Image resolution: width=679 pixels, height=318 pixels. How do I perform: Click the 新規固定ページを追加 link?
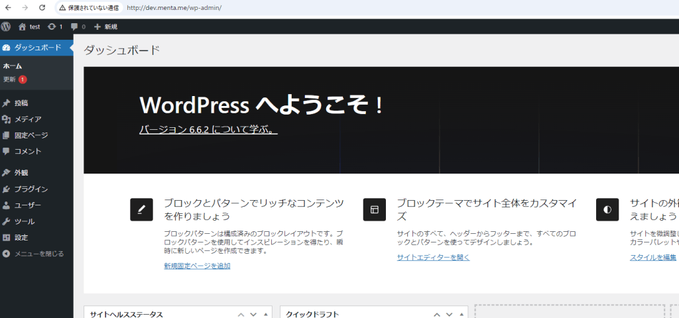click(x=197, y=266)
